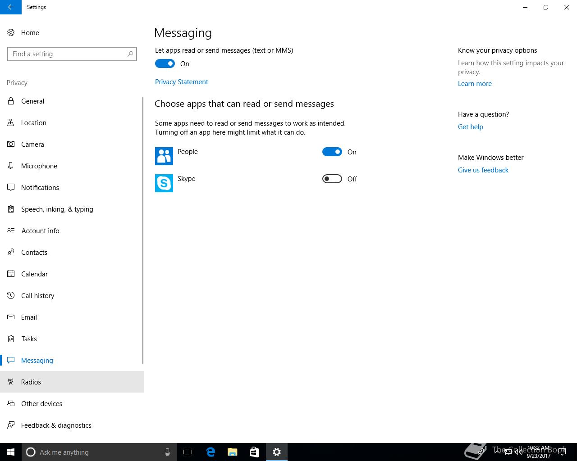Turn off Let apps read or send messages
This screenshot has height=461, width=577.
tap(165, 64)
